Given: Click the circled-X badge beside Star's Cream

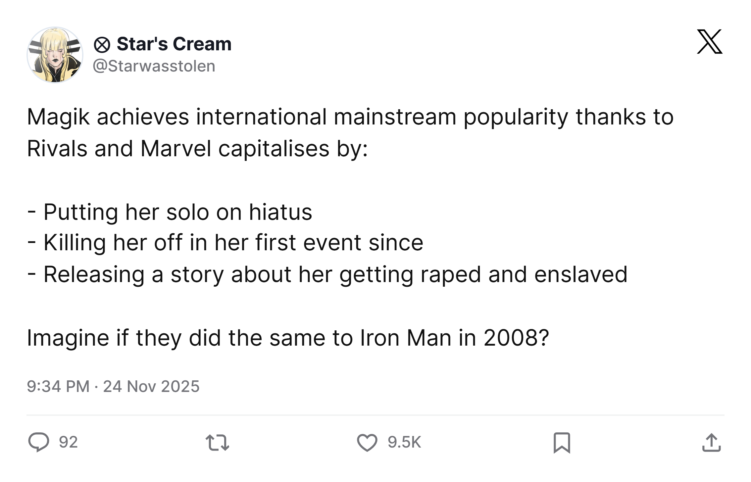Looking at the screenshot, I should point(102,45).
